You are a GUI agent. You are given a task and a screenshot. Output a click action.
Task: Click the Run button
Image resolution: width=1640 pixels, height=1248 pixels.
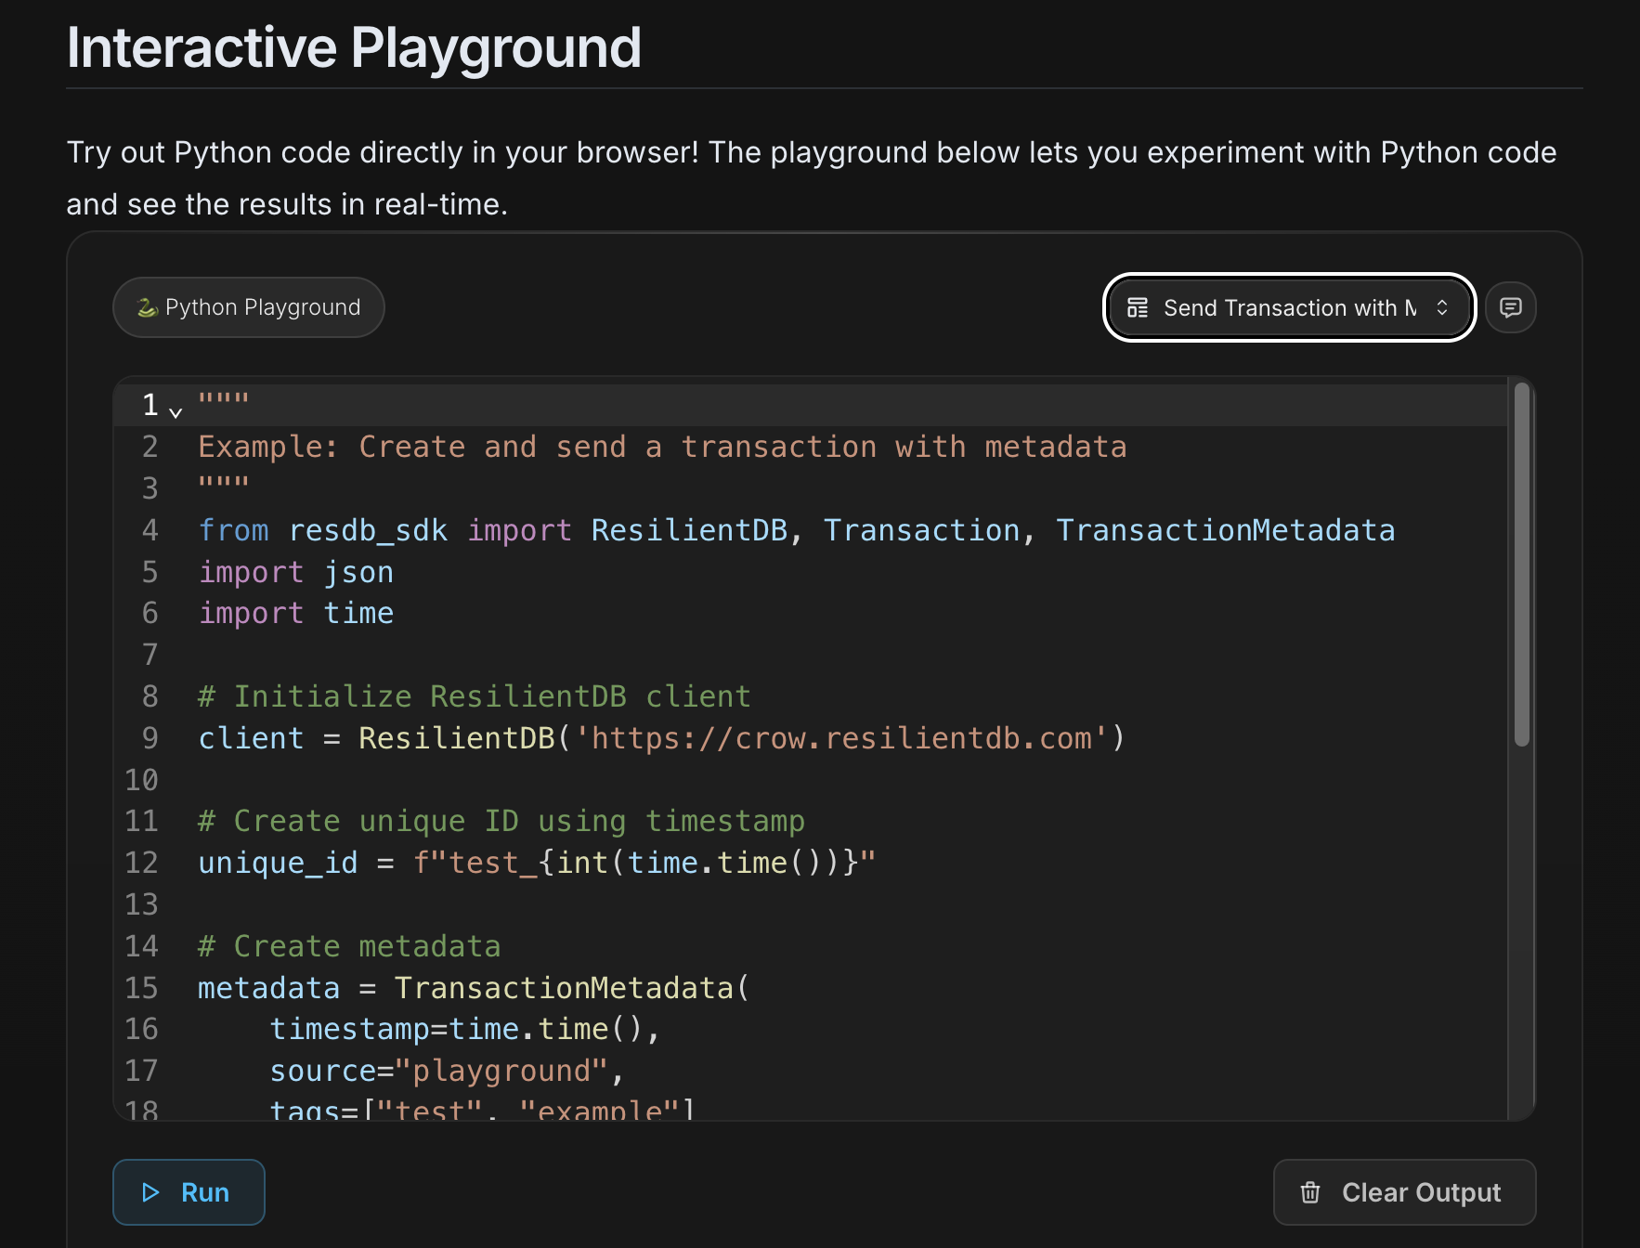click(x=189, y=1192)
